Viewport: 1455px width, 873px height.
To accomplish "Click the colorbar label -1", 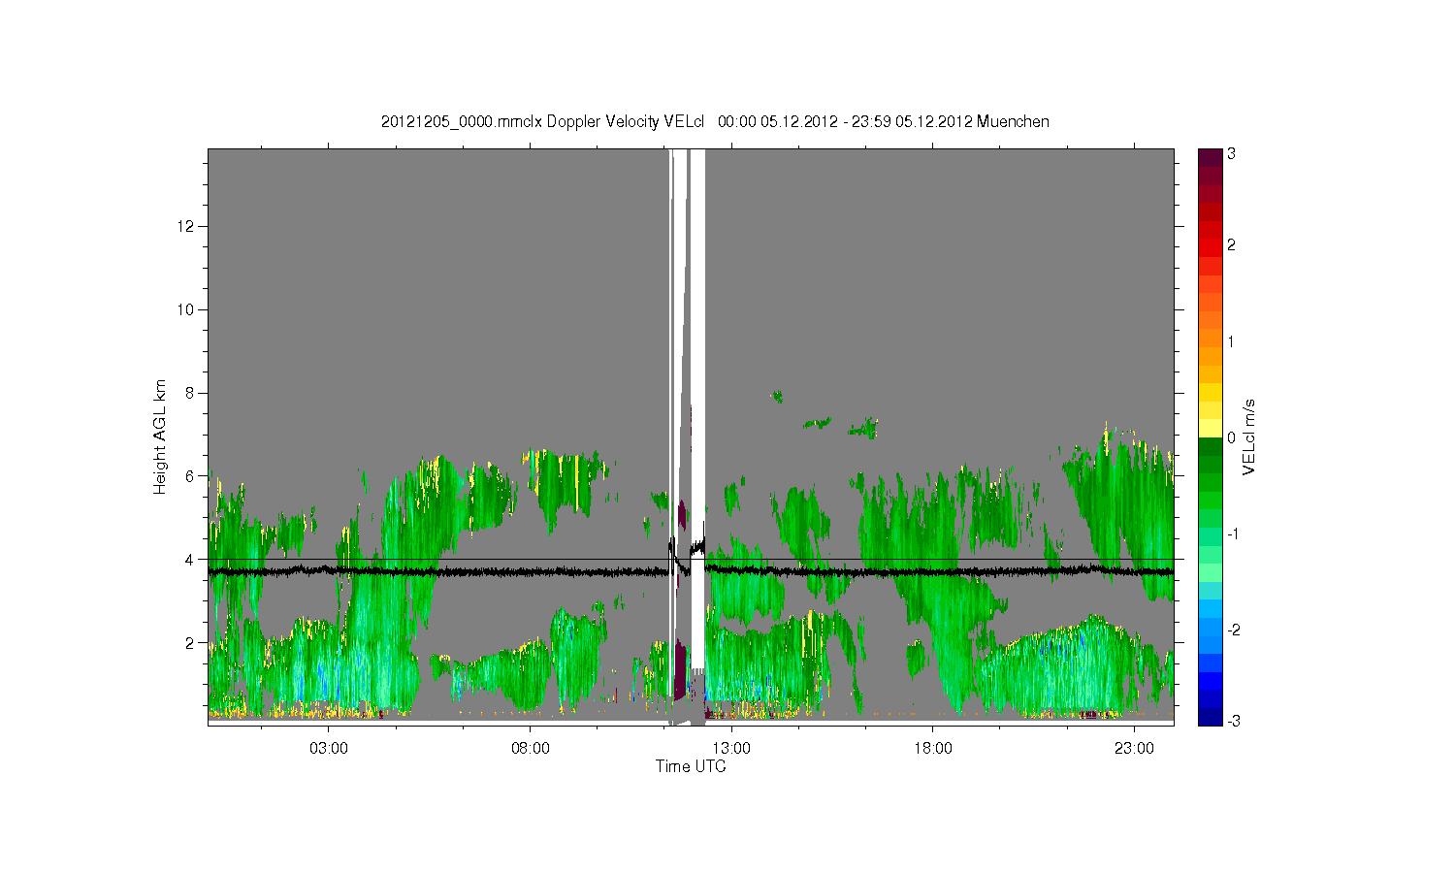I will coord(1233,534).
